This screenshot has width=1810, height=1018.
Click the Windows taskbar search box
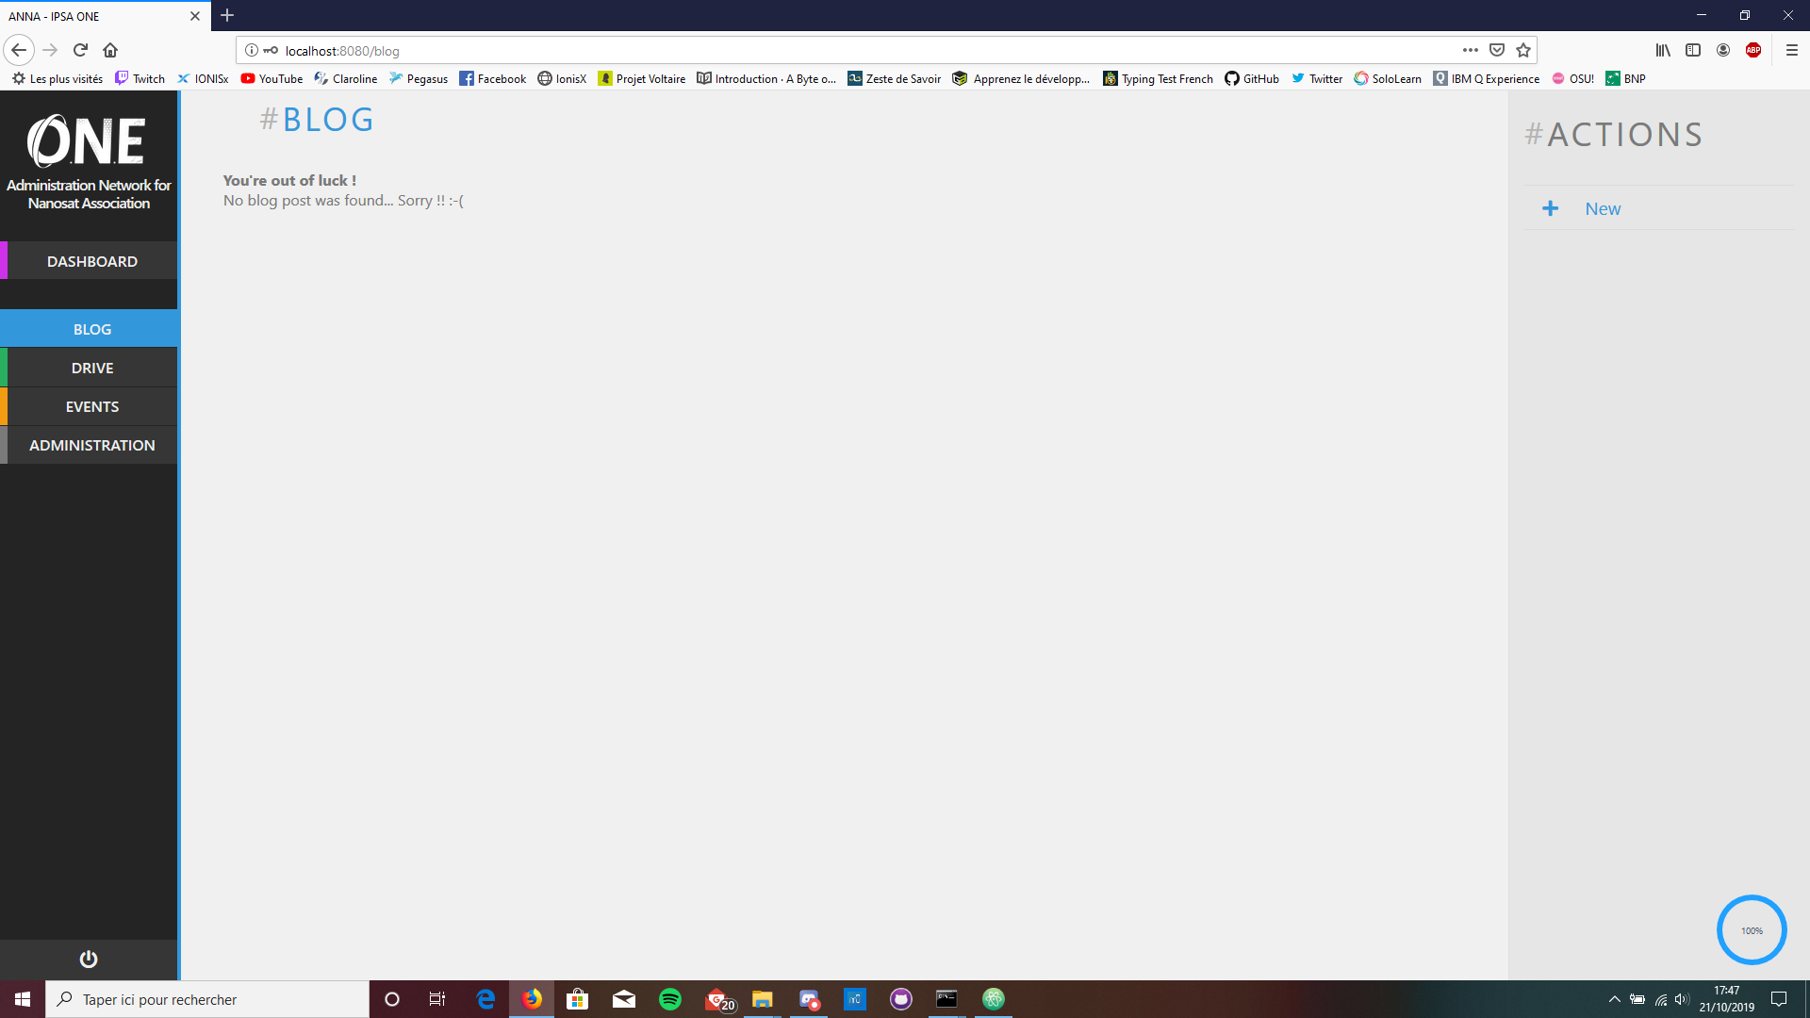click(207, 999)
